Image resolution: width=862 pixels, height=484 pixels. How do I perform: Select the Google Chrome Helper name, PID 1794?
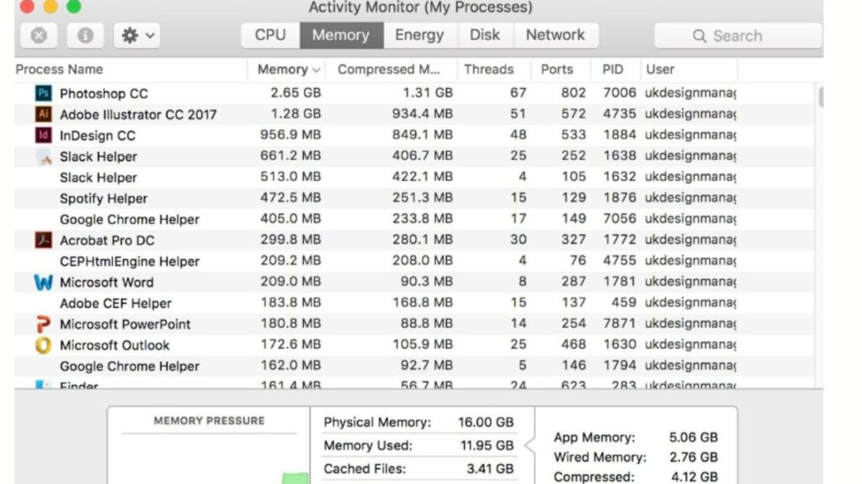coord(129,366)
